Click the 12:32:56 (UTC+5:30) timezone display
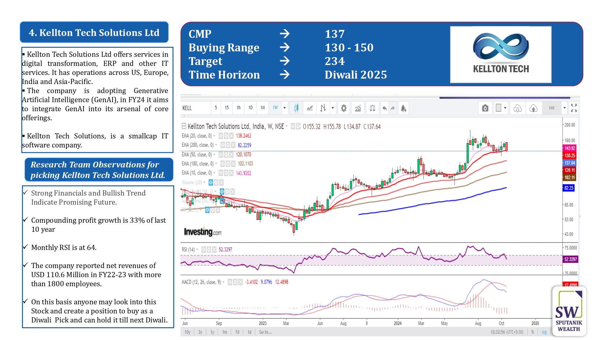The height and width of the screenshot is (340, 605). click(507, 332)
